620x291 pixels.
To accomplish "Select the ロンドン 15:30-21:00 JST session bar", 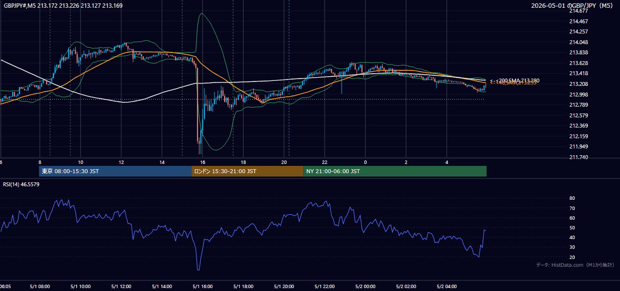I will [x=247, y=171].
